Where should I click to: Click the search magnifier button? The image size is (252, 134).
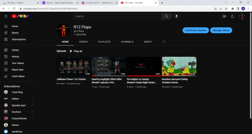[x=167, y=16]
